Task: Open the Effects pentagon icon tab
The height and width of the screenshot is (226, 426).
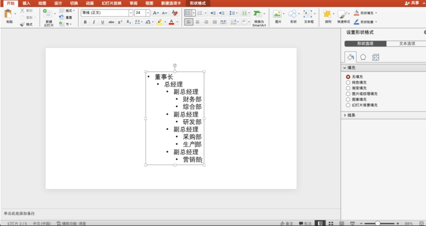Action: pyautogui.click(x=363, y=57)
